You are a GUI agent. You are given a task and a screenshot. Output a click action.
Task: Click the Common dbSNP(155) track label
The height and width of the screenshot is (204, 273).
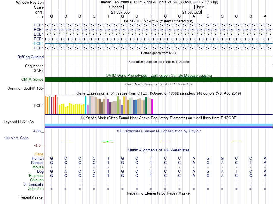click(25, 88)
